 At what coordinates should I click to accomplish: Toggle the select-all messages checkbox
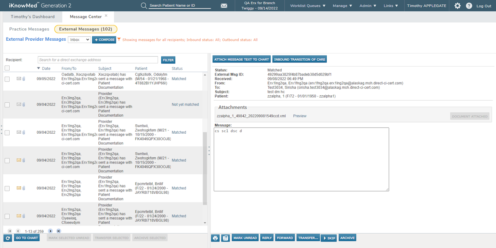(7, 68)
